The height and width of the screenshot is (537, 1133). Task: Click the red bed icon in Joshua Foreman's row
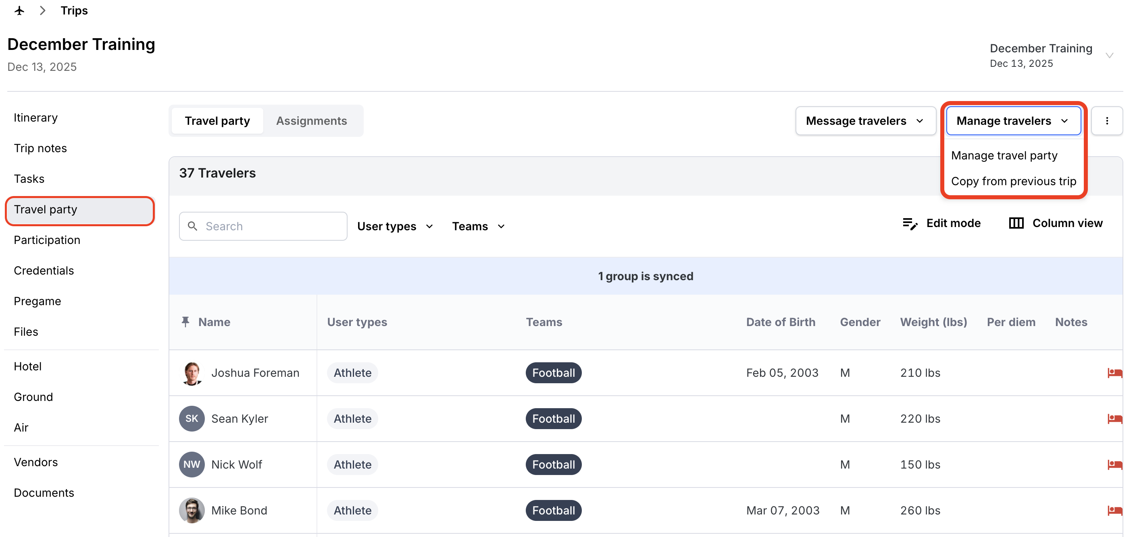pyautogui.click(x=1114, y=373)
